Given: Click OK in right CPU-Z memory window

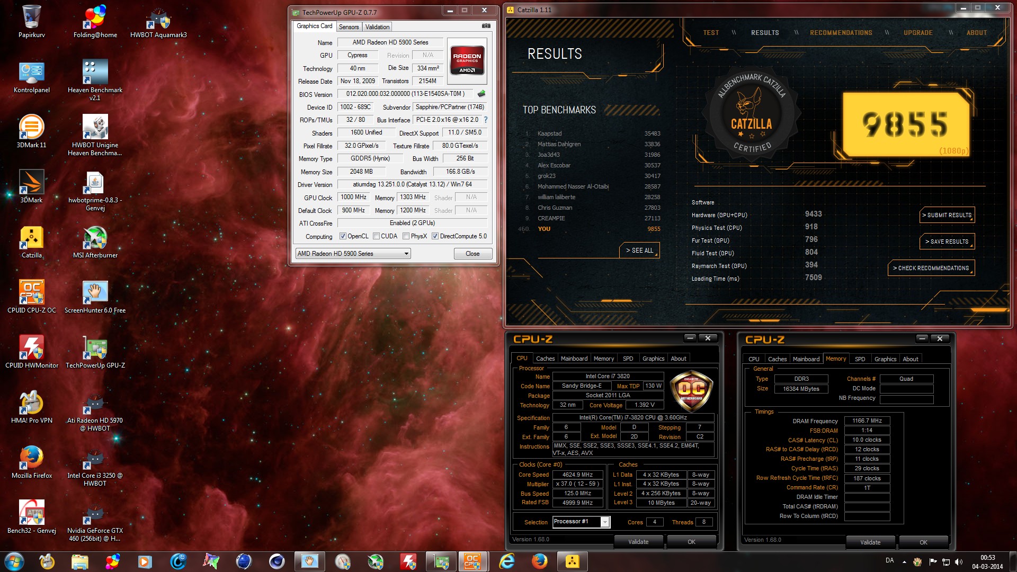Looking at the screenshot, I should click(x=923, y=542).
